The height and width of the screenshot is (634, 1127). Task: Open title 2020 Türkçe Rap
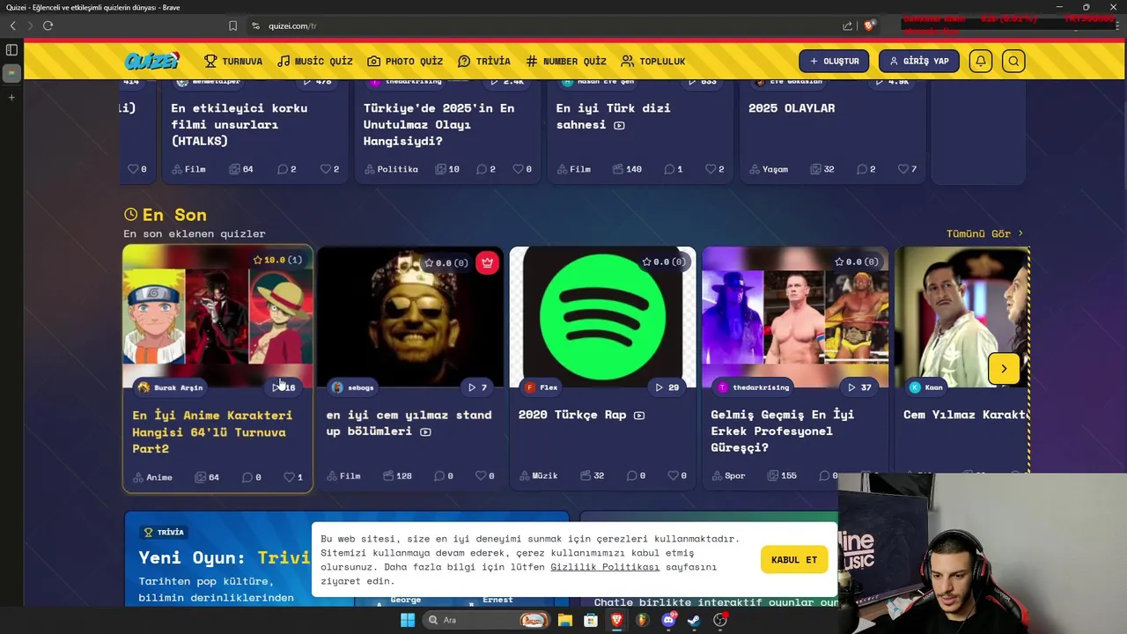click(x=572, y=414)
